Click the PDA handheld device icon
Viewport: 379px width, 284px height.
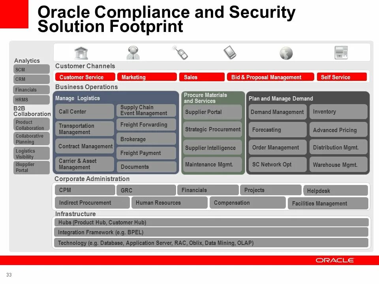click(230, 52)
